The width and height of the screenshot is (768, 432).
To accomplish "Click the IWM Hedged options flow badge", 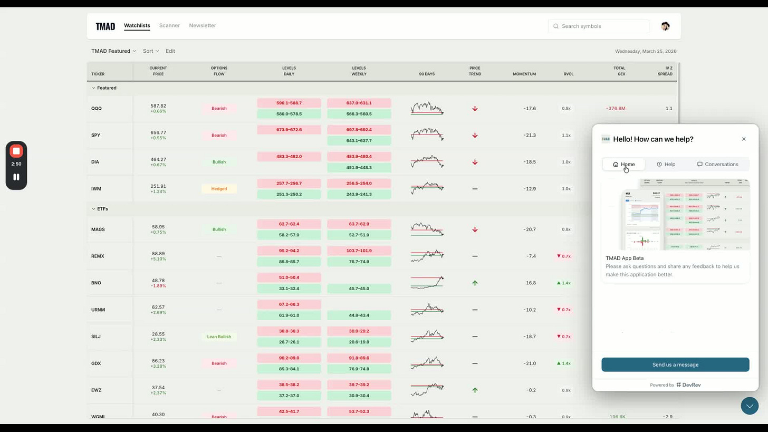I will [x=219, y=189].
